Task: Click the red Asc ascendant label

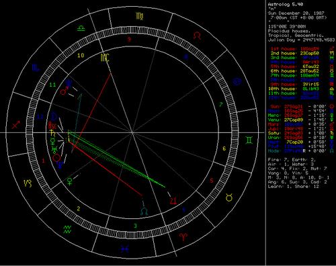Action: [x=52, y=126]
